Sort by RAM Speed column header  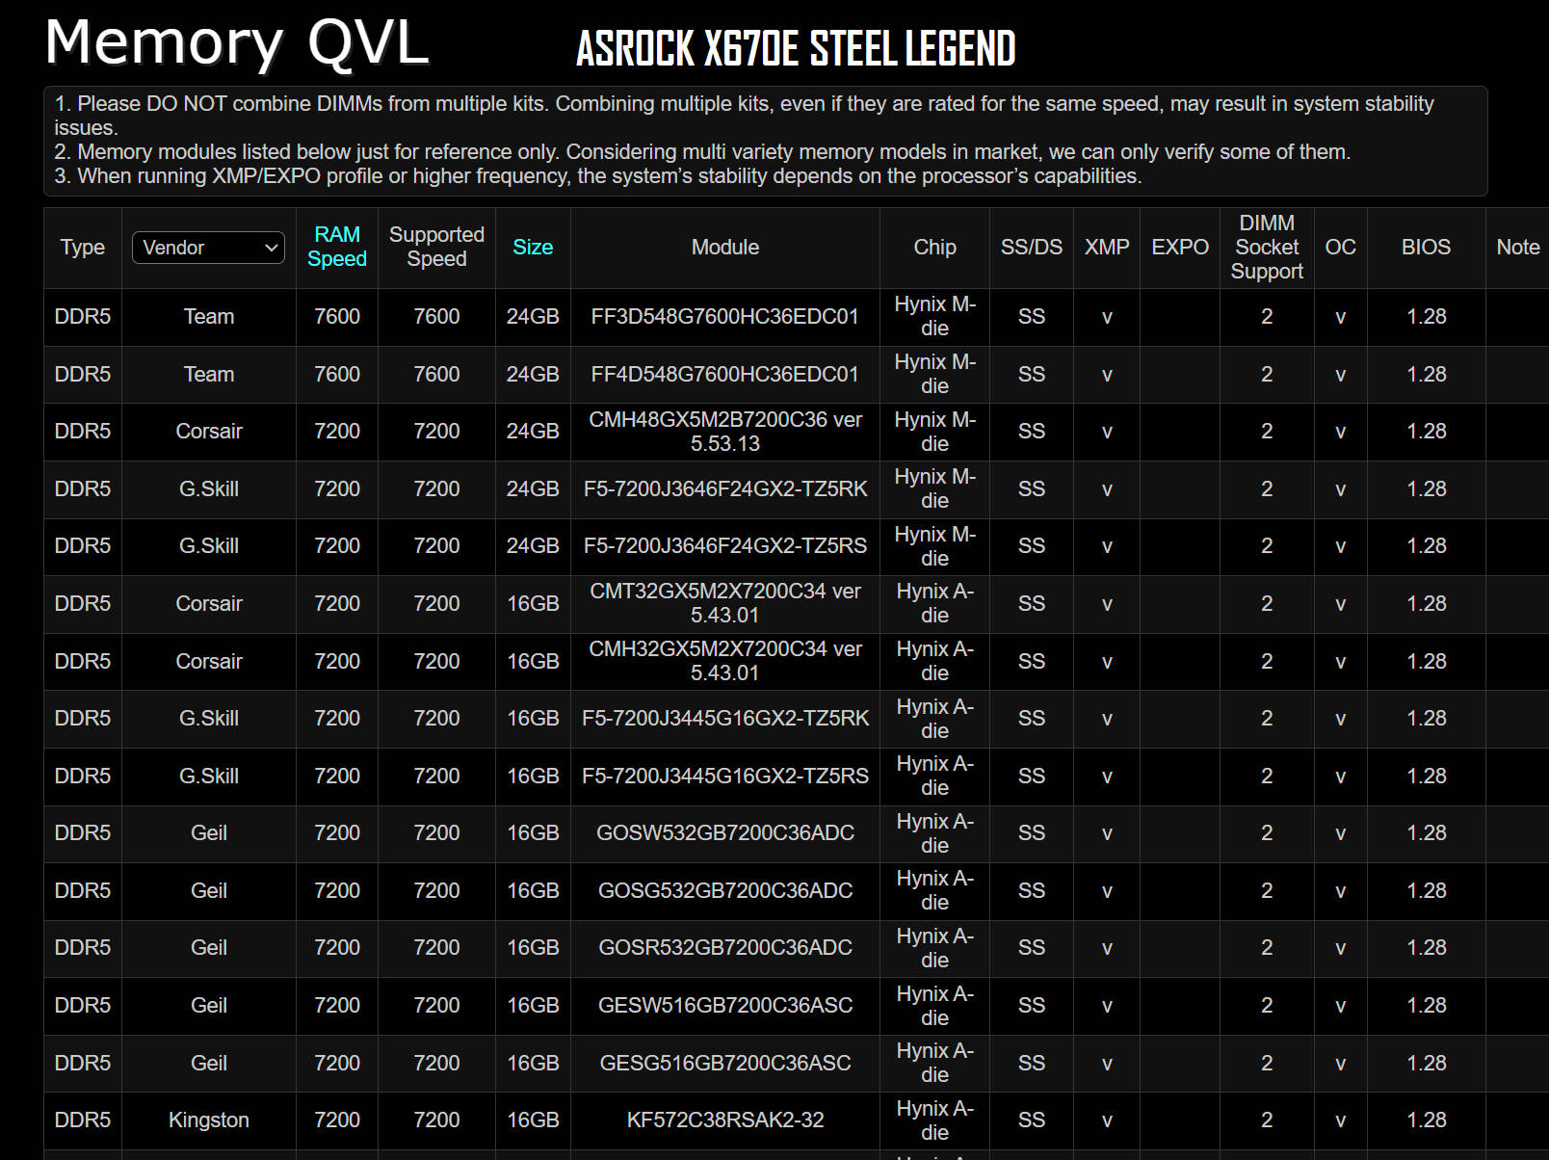pos(337,247)
